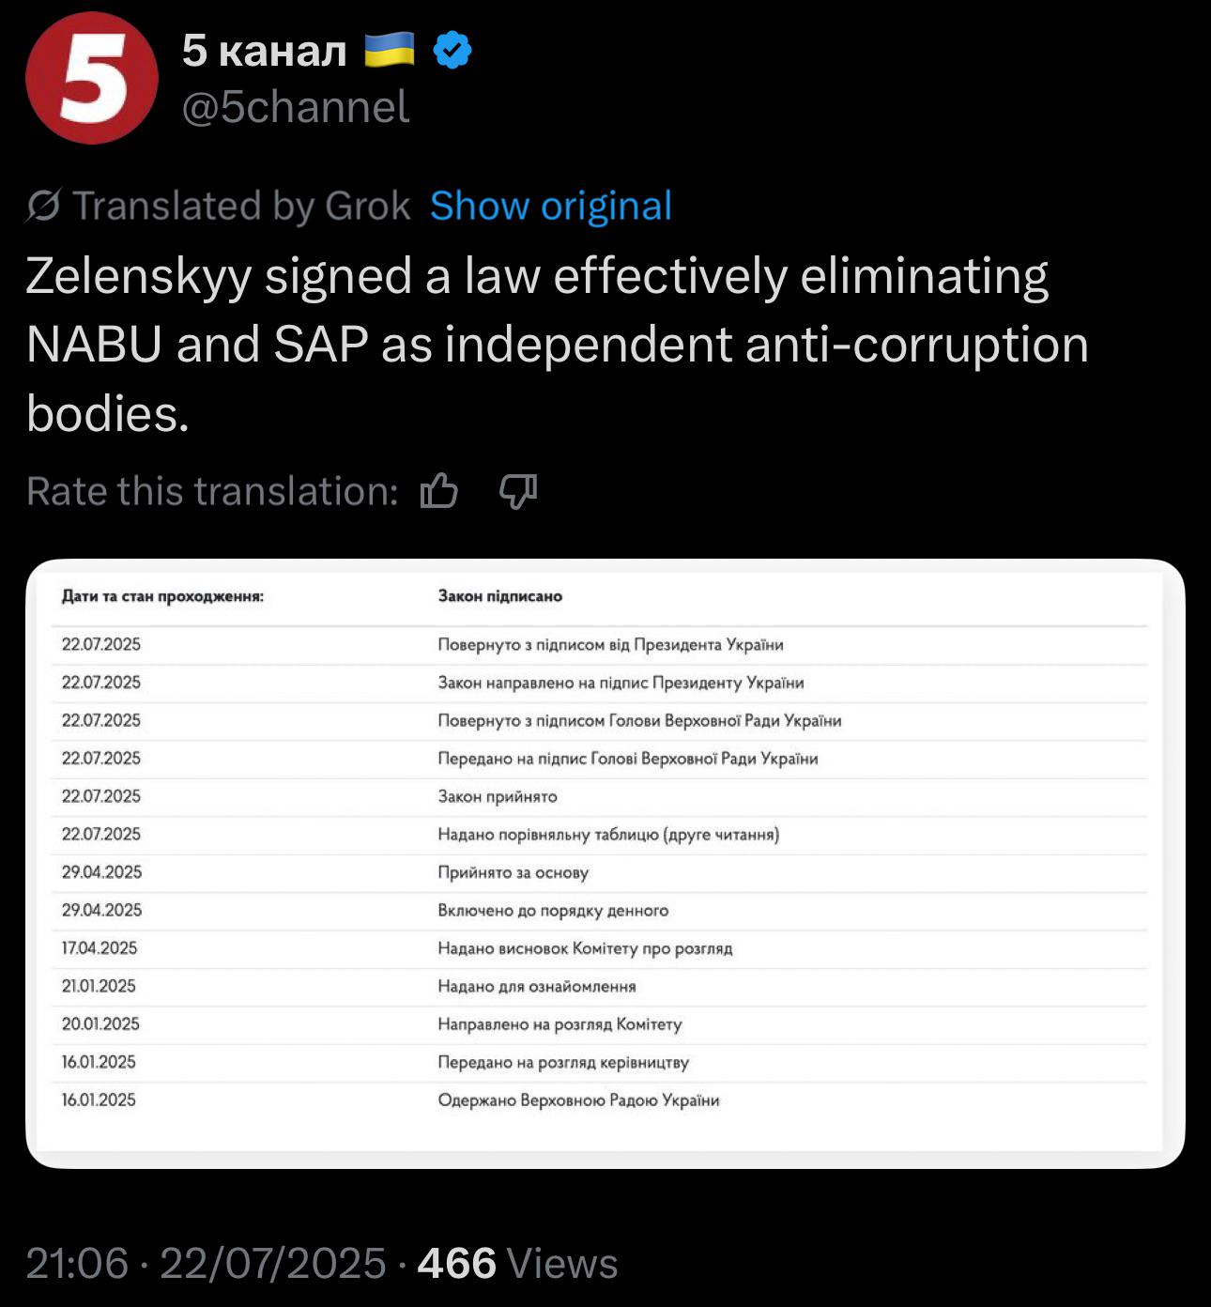The image size is (1211, 1307).
Task: Open the @5channel handle
Action: [x=296, y=107]
